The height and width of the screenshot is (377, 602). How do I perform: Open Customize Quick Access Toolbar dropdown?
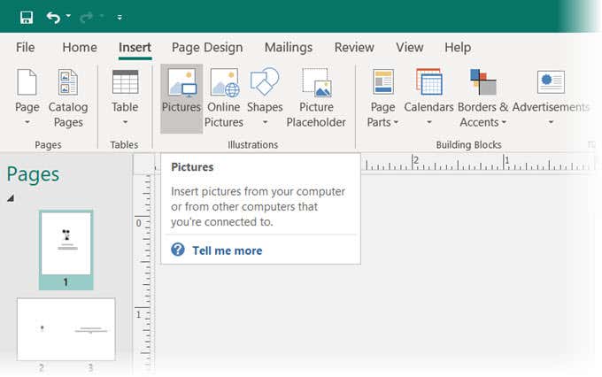[x=120, y=17]
